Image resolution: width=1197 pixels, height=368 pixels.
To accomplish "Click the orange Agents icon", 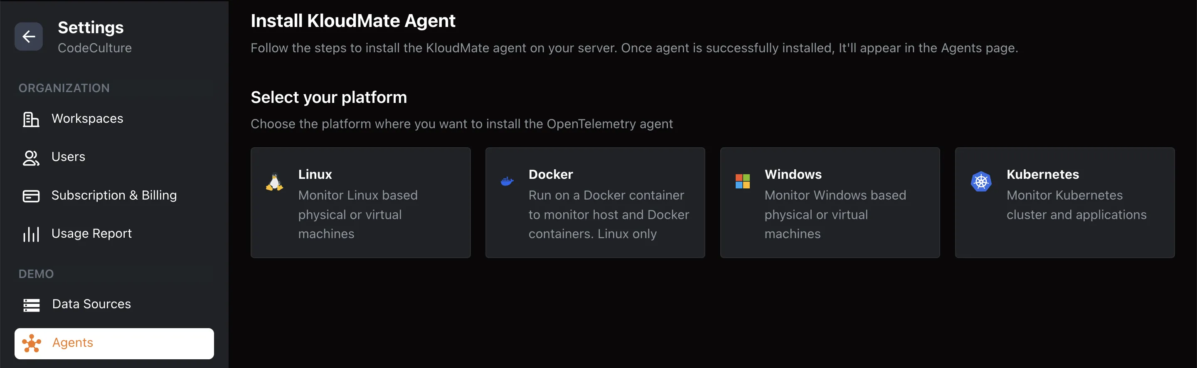I will [32, 344].
